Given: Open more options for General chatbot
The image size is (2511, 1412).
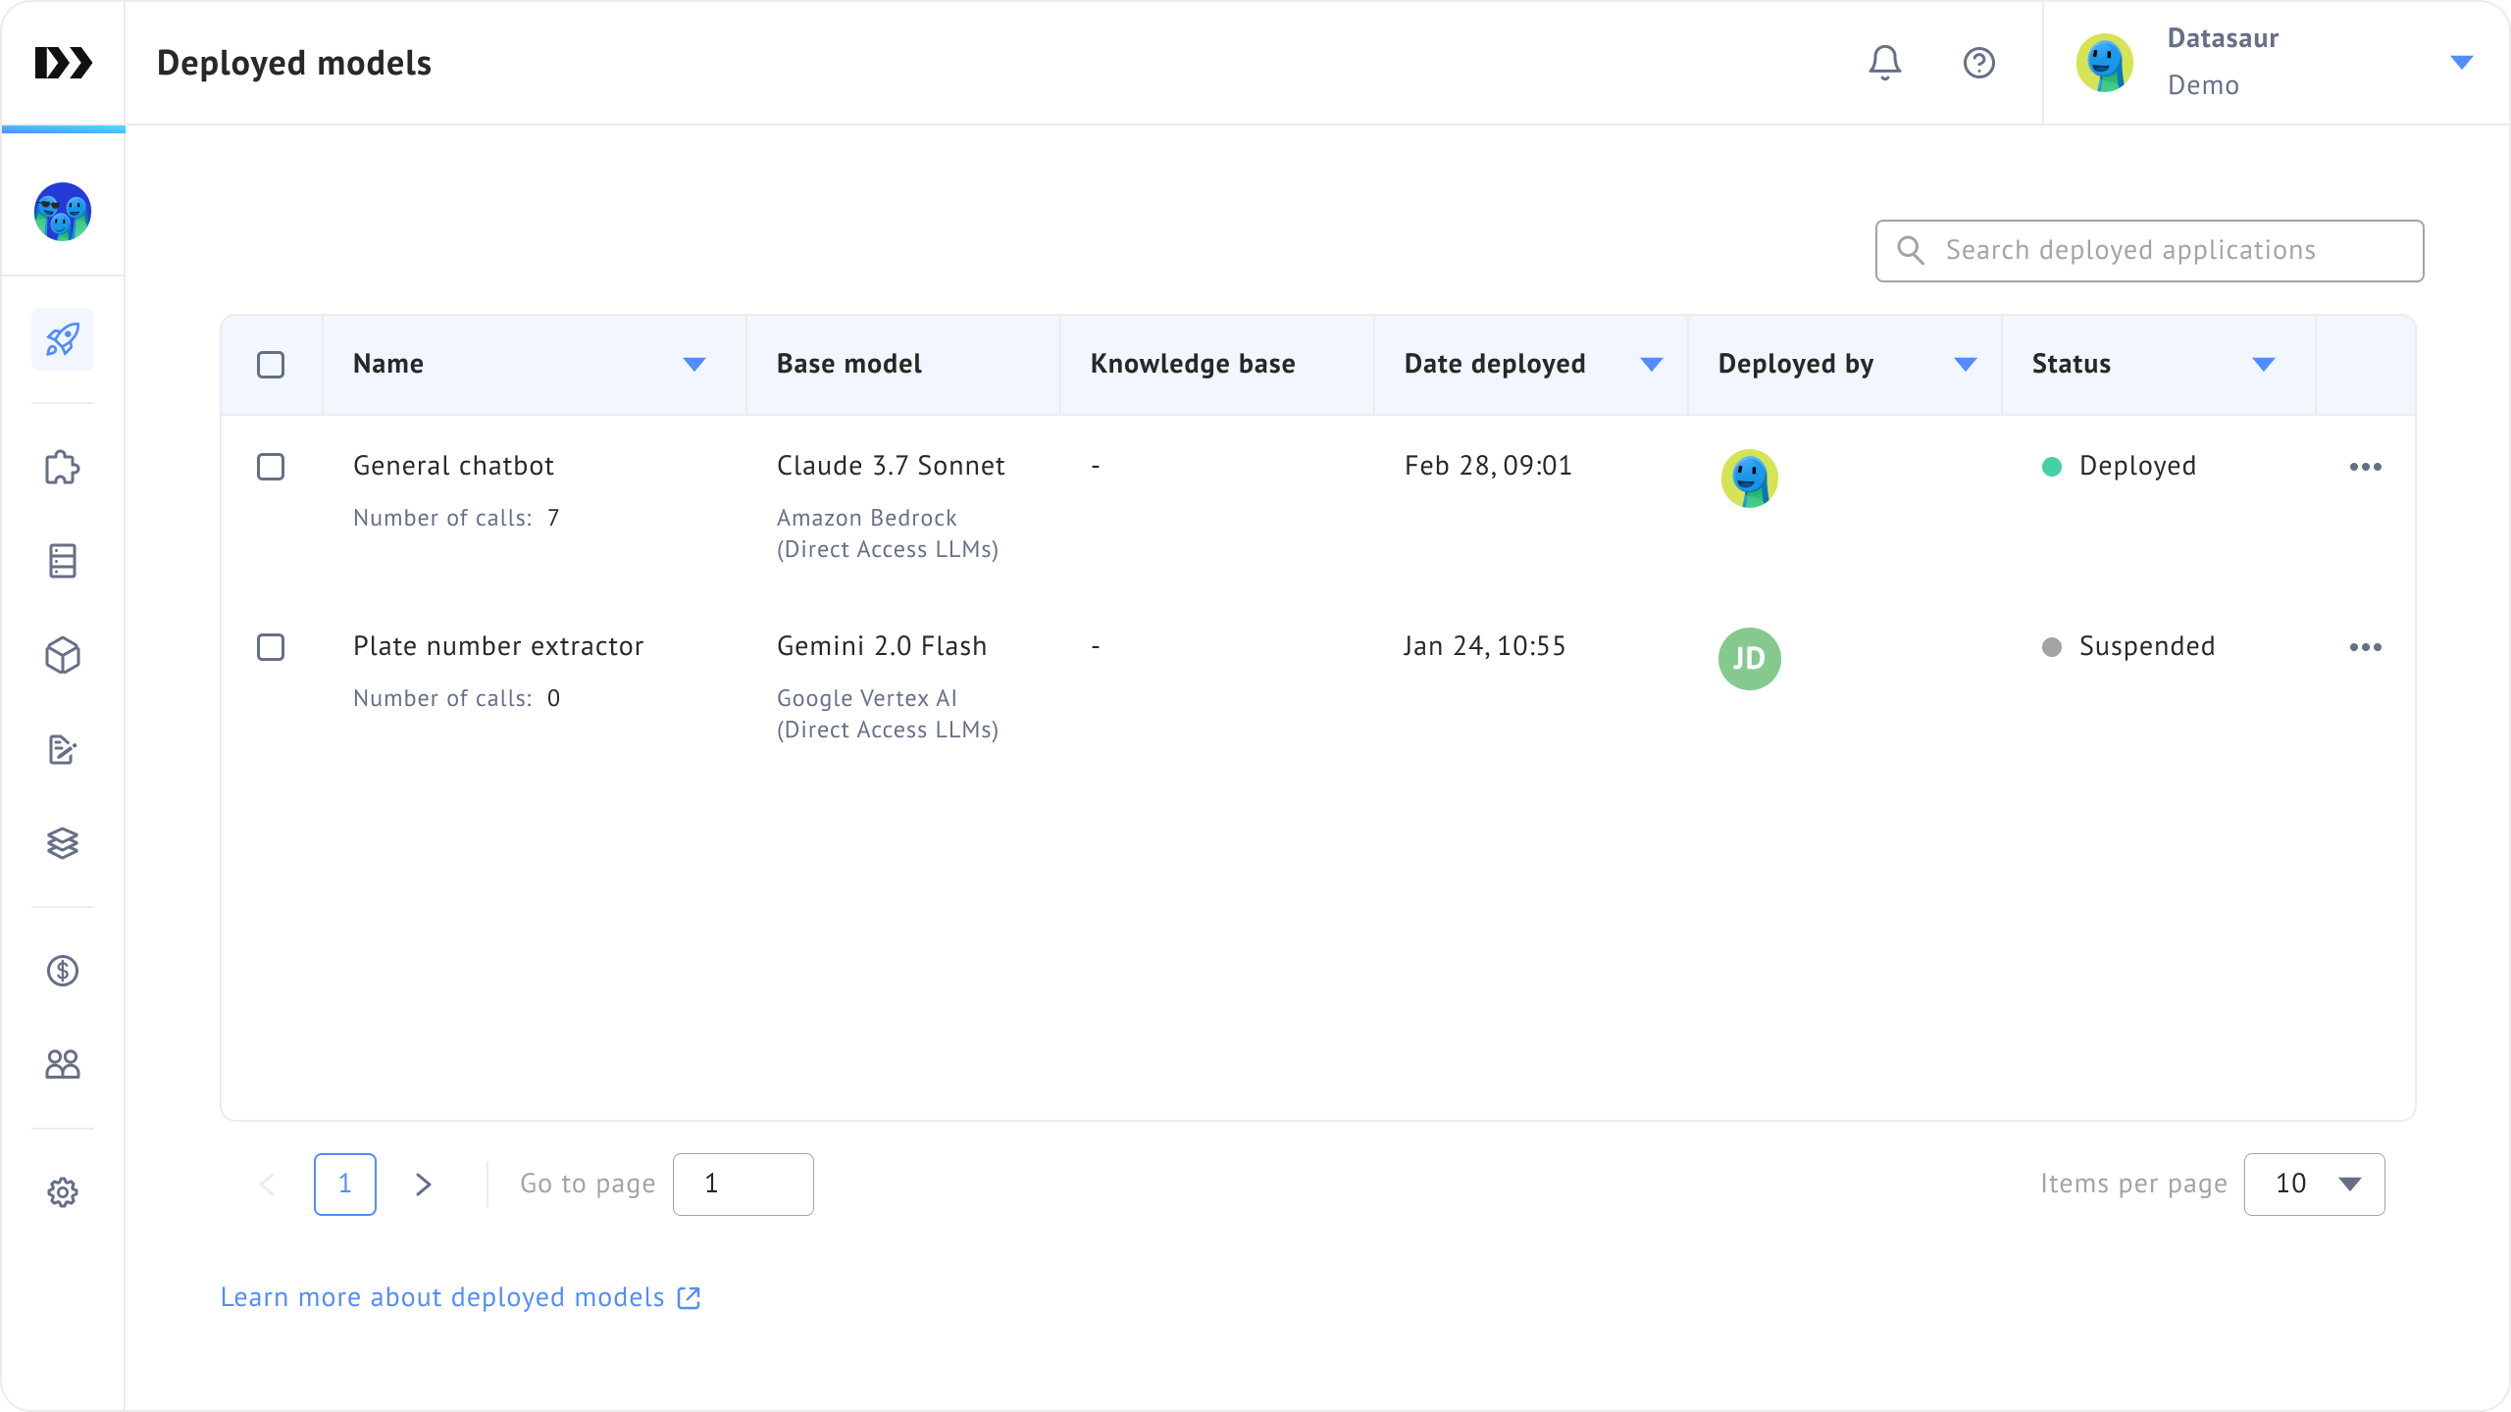Looking at the screenshot, I should 2365,467.
